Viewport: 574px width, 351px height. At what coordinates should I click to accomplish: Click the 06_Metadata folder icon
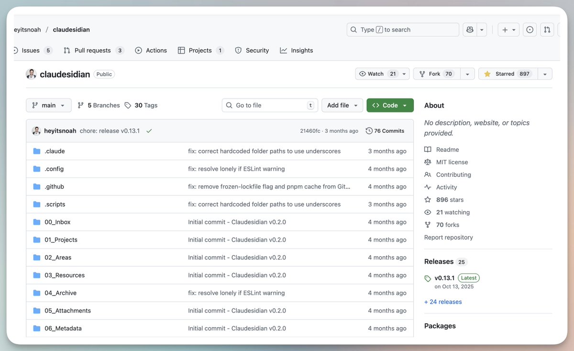pyautogui.click(x=37, y=328)
